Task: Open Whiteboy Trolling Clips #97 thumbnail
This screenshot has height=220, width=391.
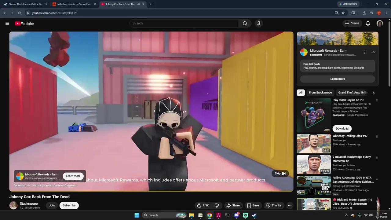Action: coord(314,144)
